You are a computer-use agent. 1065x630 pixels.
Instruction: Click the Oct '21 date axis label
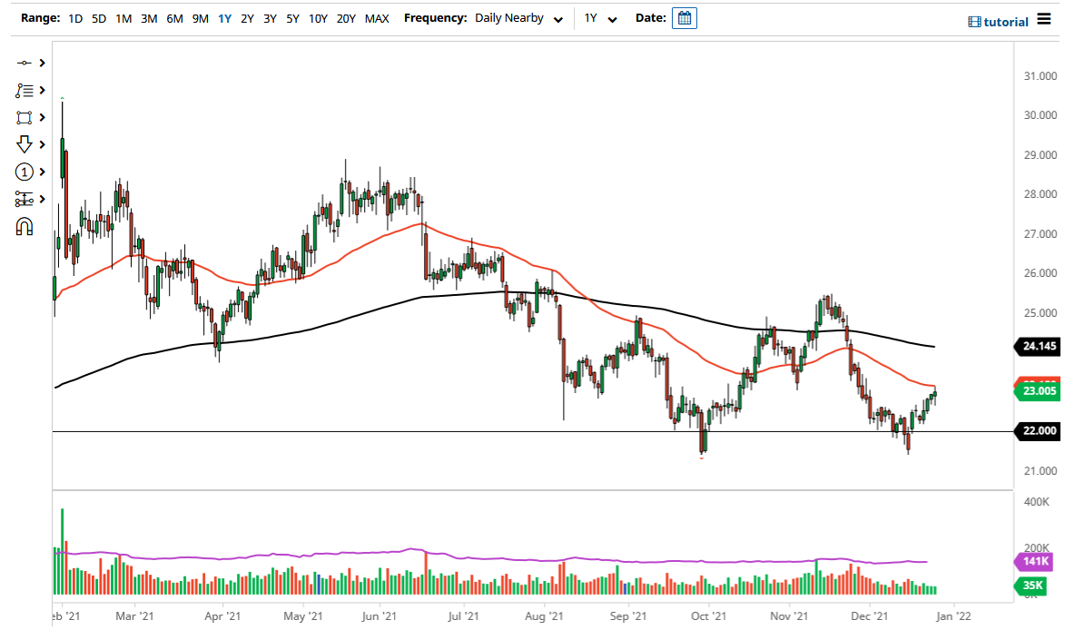pos(708,616)
